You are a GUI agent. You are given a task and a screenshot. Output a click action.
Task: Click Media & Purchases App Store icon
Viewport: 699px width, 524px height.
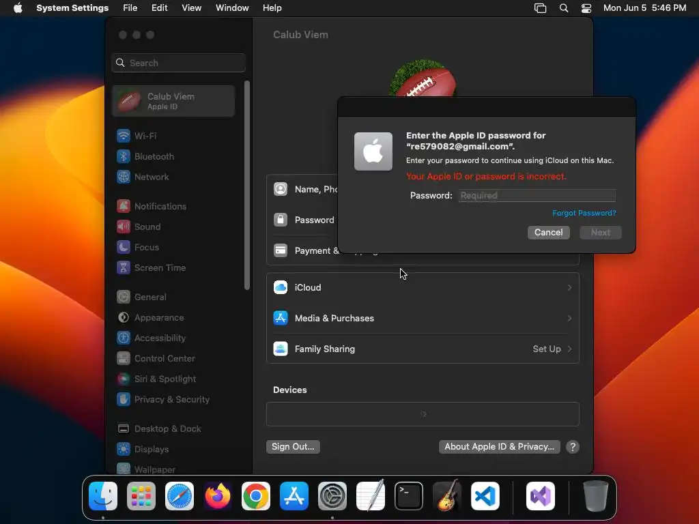pyautogui.click(x=281, y=318)
